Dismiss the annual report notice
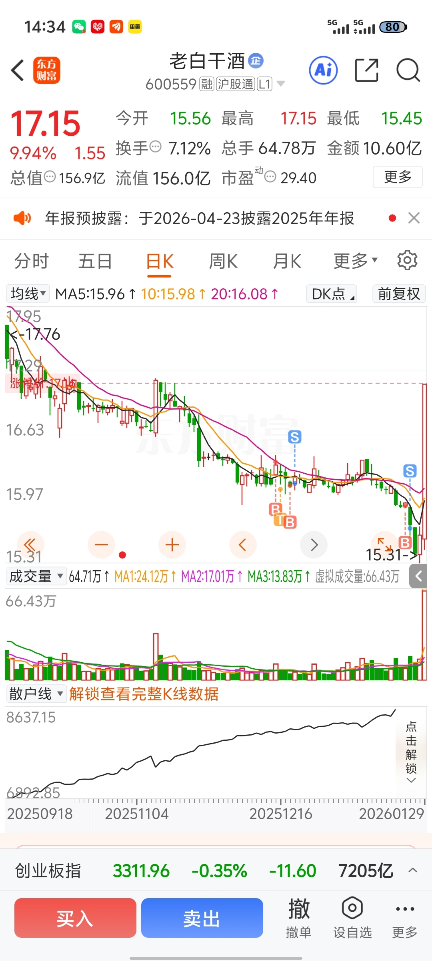 click(x=414, y=218)
